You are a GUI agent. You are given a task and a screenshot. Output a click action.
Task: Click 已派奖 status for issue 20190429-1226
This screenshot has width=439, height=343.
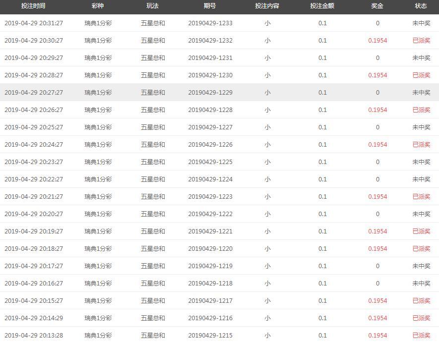point(421,145)
